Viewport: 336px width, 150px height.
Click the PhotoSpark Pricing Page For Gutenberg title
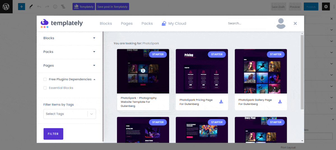click(x=196, y=102)
